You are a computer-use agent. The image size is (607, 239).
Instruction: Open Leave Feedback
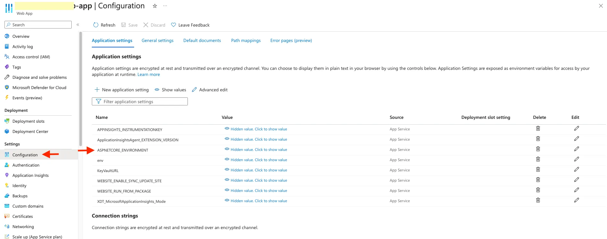pos(190,25)
